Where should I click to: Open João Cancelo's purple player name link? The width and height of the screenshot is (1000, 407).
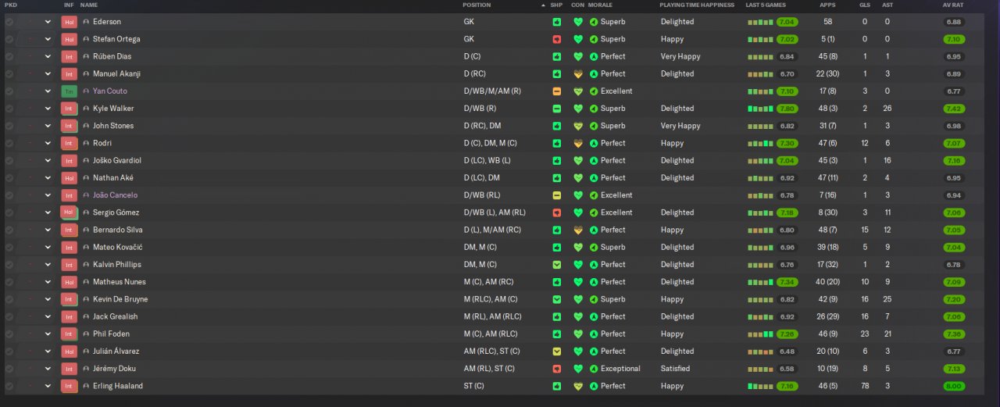115,195
